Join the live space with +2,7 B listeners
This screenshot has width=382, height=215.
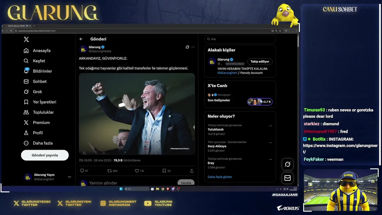260,102
